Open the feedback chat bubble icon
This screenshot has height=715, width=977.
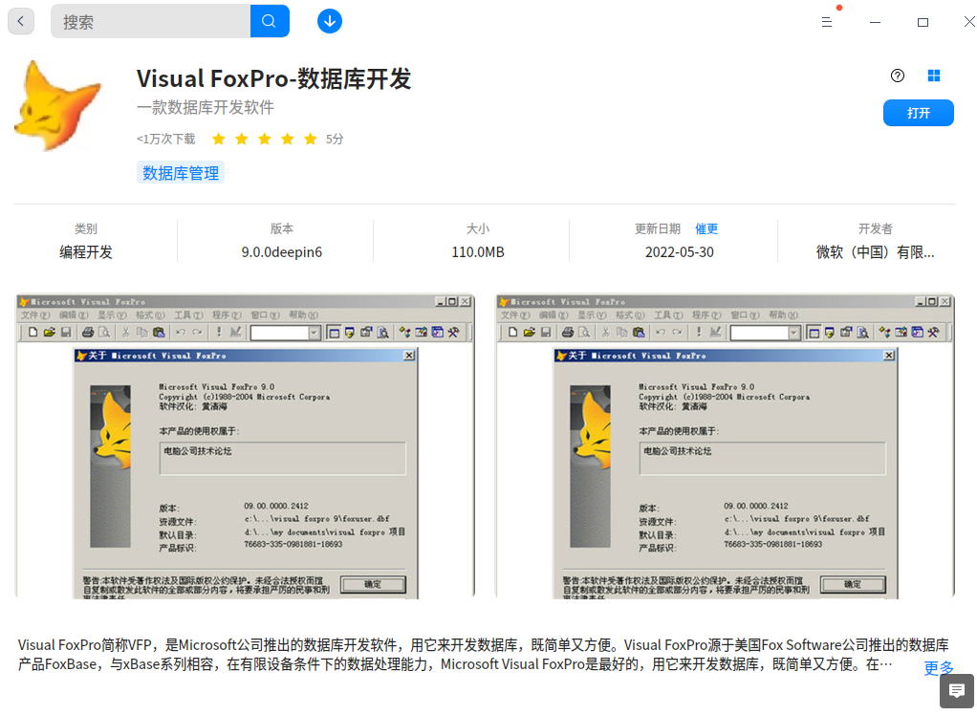point(956,691)
